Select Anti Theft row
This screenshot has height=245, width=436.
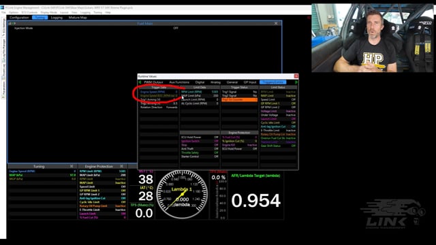(200, 149)
